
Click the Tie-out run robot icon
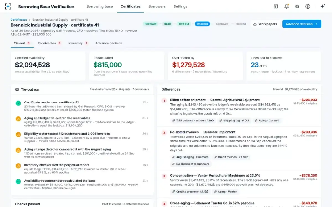17,89
